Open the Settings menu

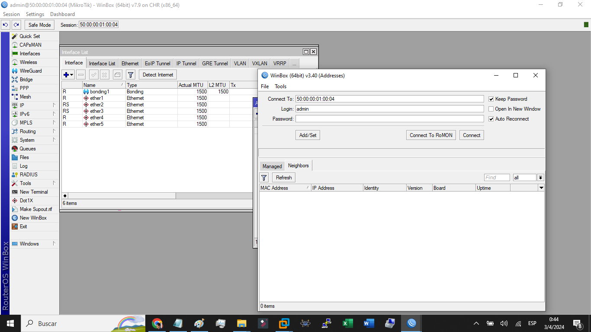pyautogui.click(x=35, y=14)
